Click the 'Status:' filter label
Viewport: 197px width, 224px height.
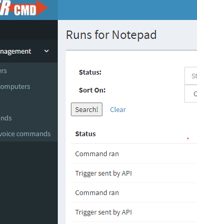(90, 73)
